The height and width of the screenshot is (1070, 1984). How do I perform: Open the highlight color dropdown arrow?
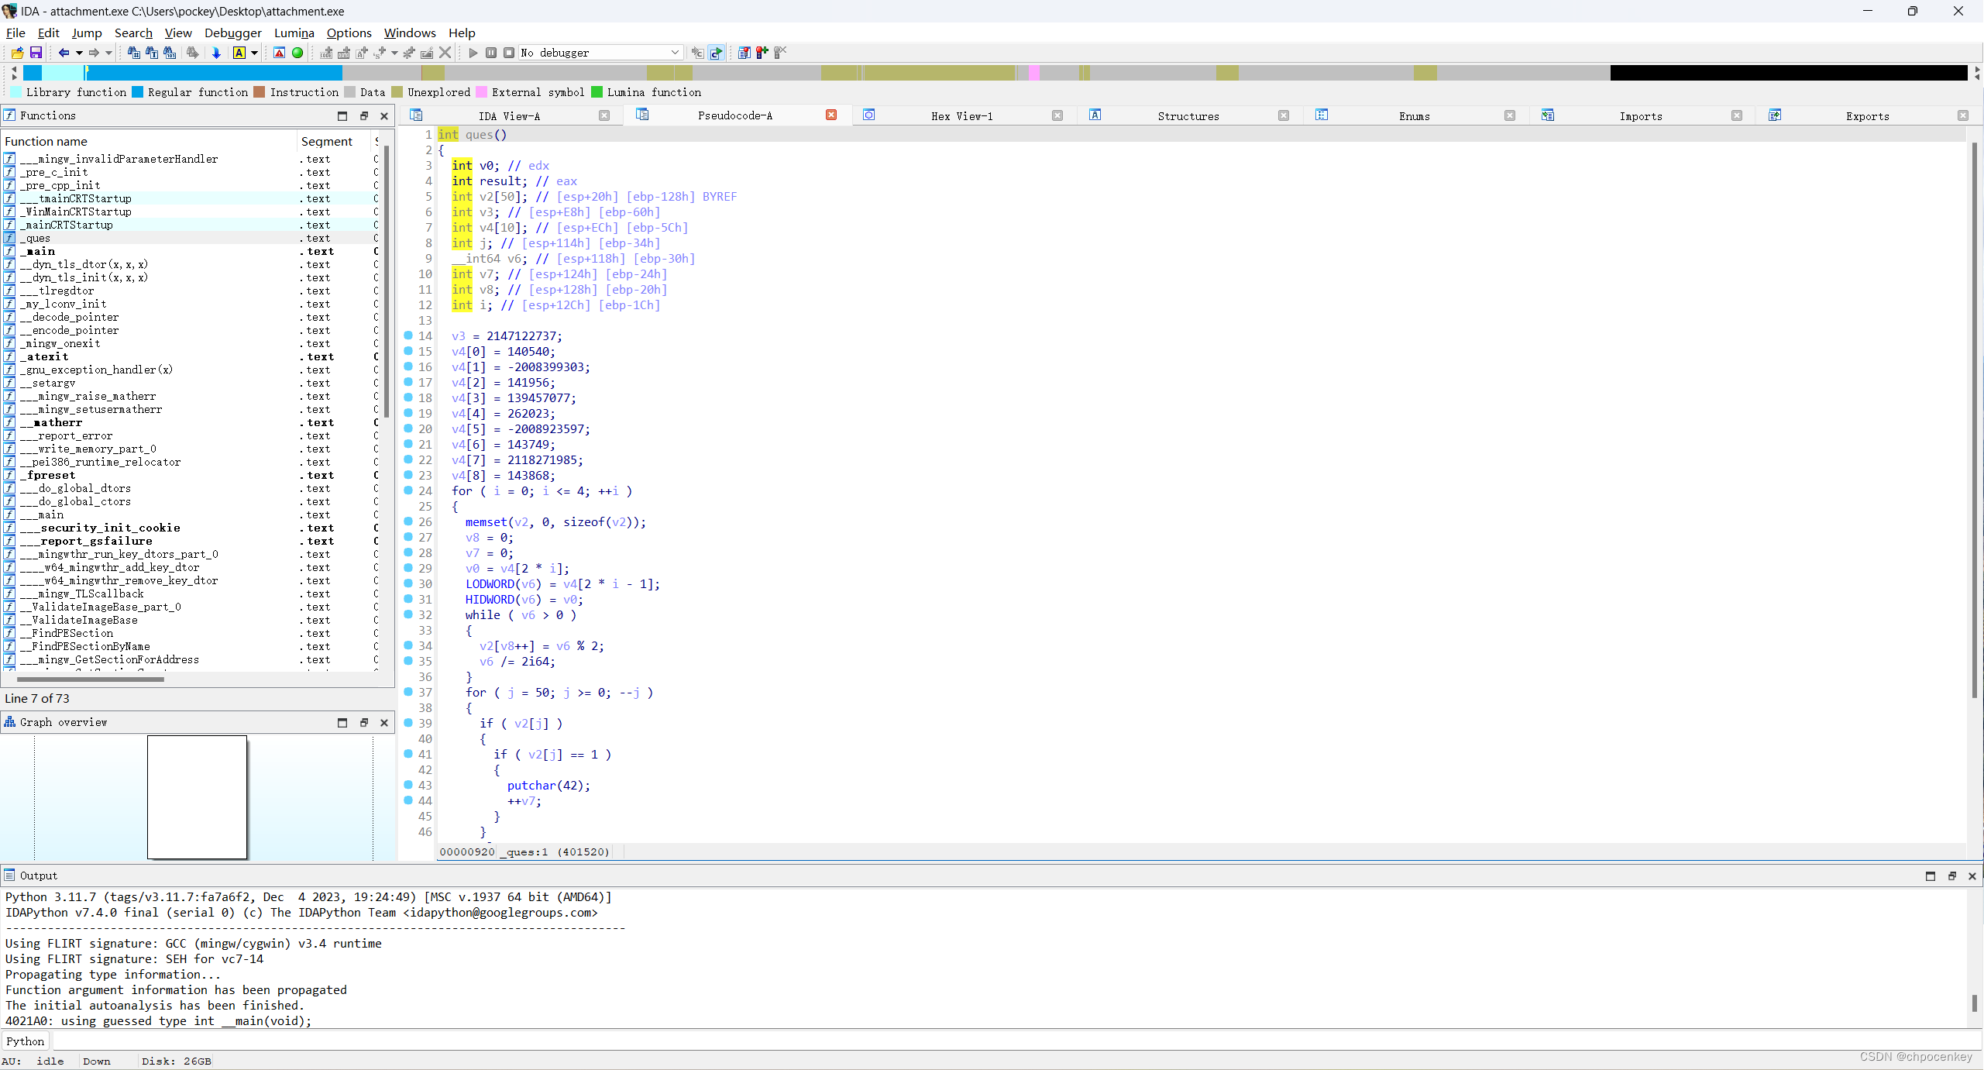[x=254, y=53]
